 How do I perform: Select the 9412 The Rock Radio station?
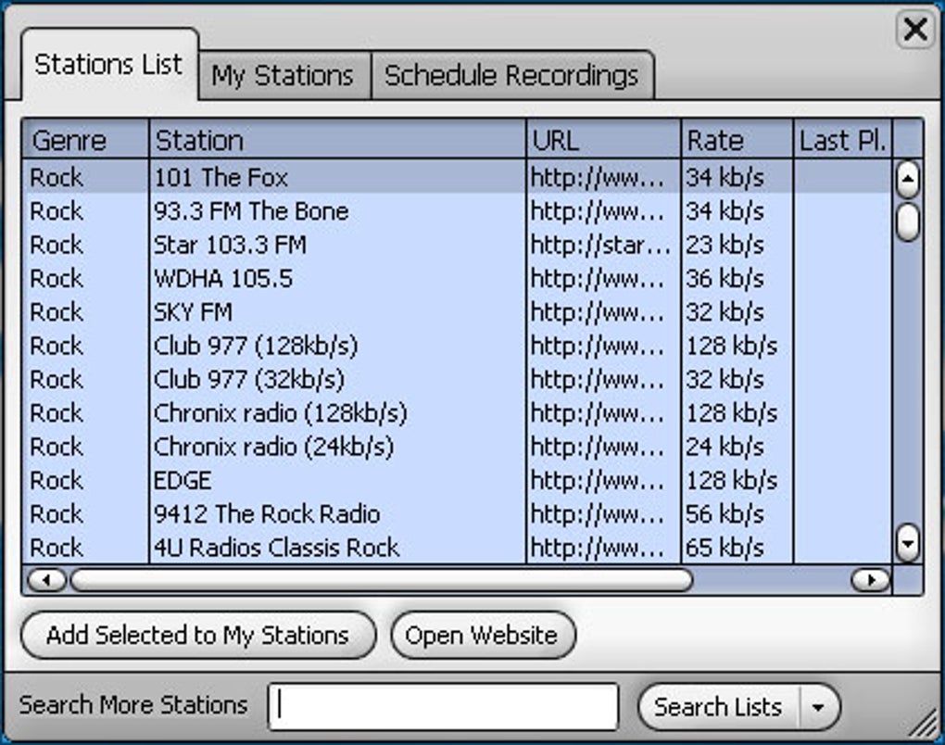457,514
